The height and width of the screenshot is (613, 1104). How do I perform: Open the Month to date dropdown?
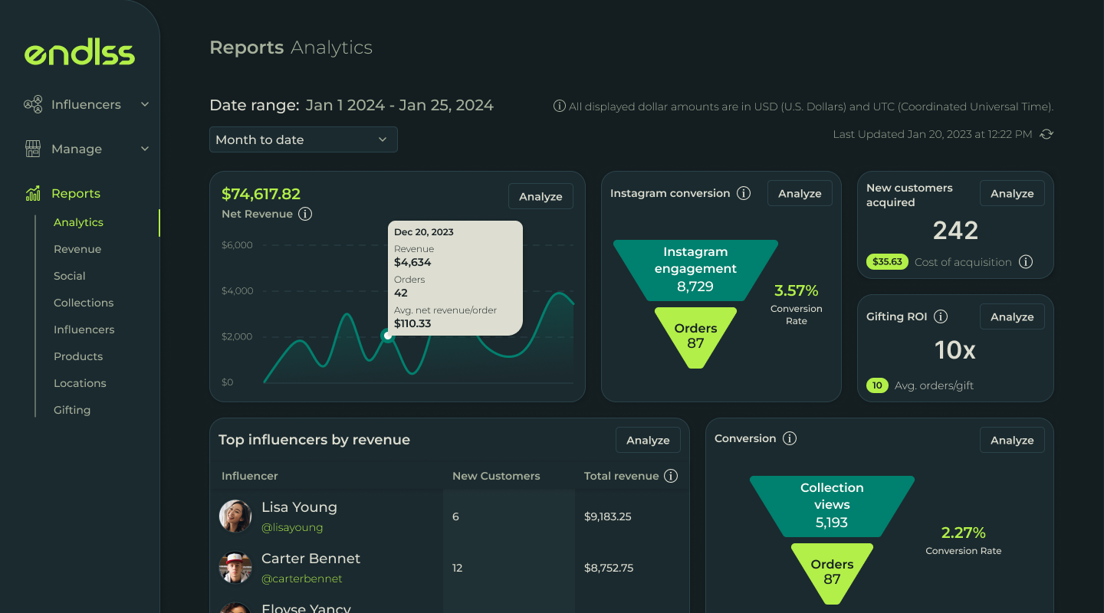tap(304, 139)
